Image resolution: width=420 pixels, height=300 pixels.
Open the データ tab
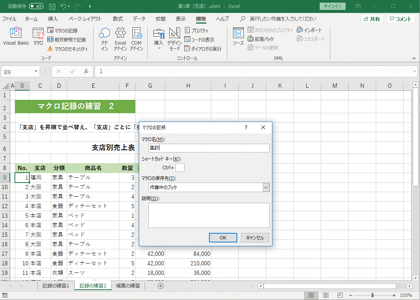139,19
